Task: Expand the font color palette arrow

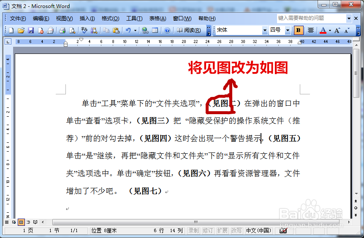Action: [330, 30]
